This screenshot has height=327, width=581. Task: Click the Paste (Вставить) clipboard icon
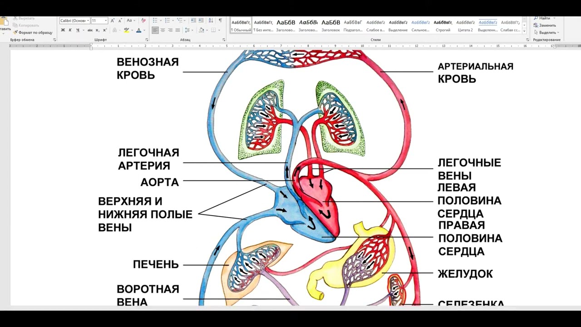click(5, 21)
